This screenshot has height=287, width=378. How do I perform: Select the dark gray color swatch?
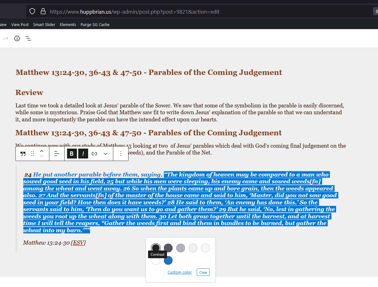(x=168, y=248)
